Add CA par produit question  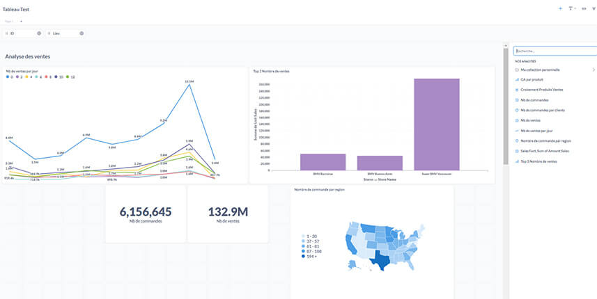coord(532,80)
